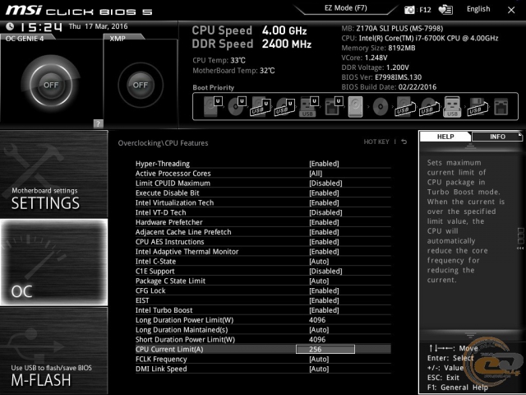The height and width of the screenshot is (395, 526).
Task: Select the UEFI USB CD/DVD boot icon
Action: click(285, 106)
